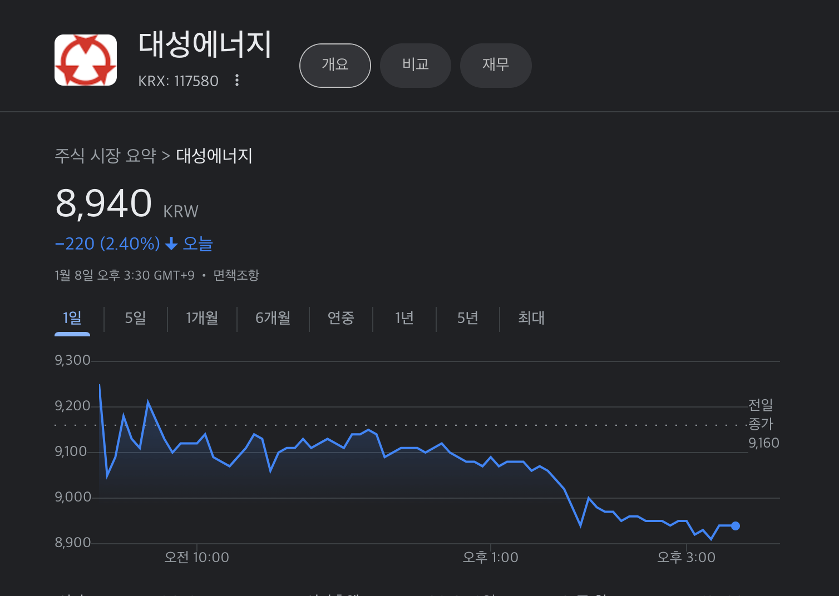Click the blue down arrow icon

coord(171,244)
